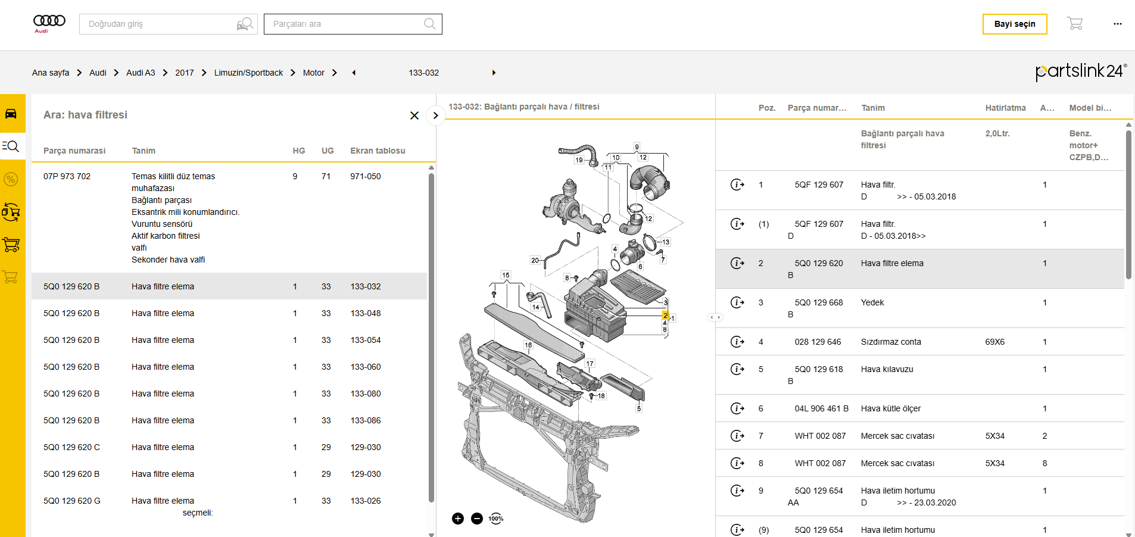Viewport: 1135px width, 537px height.
Task: Select the vehicle car icon in sidebar
Action: pos(11,114)
